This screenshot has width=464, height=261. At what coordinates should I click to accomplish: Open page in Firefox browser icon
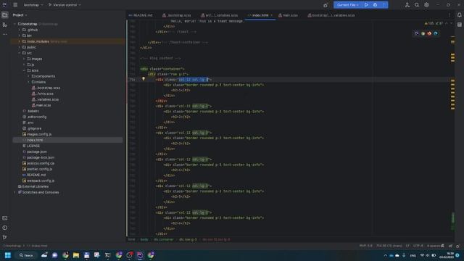coord(429,33)
